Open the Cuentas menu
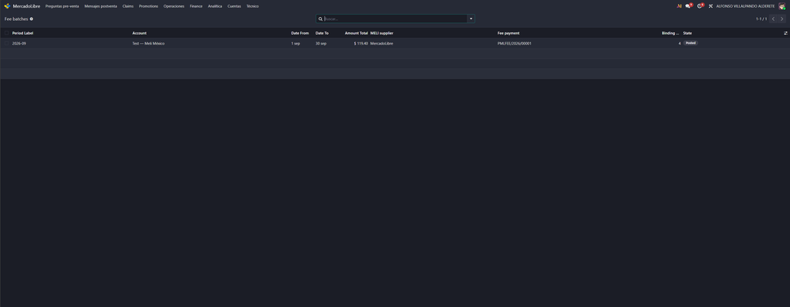 (235, 6)
